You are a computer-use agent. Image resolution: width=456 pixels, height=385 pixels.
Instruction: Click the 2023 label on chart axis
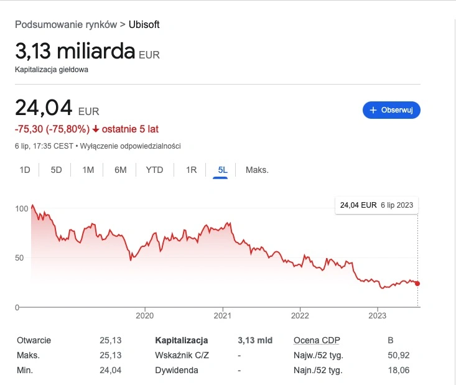pos(377,315)
